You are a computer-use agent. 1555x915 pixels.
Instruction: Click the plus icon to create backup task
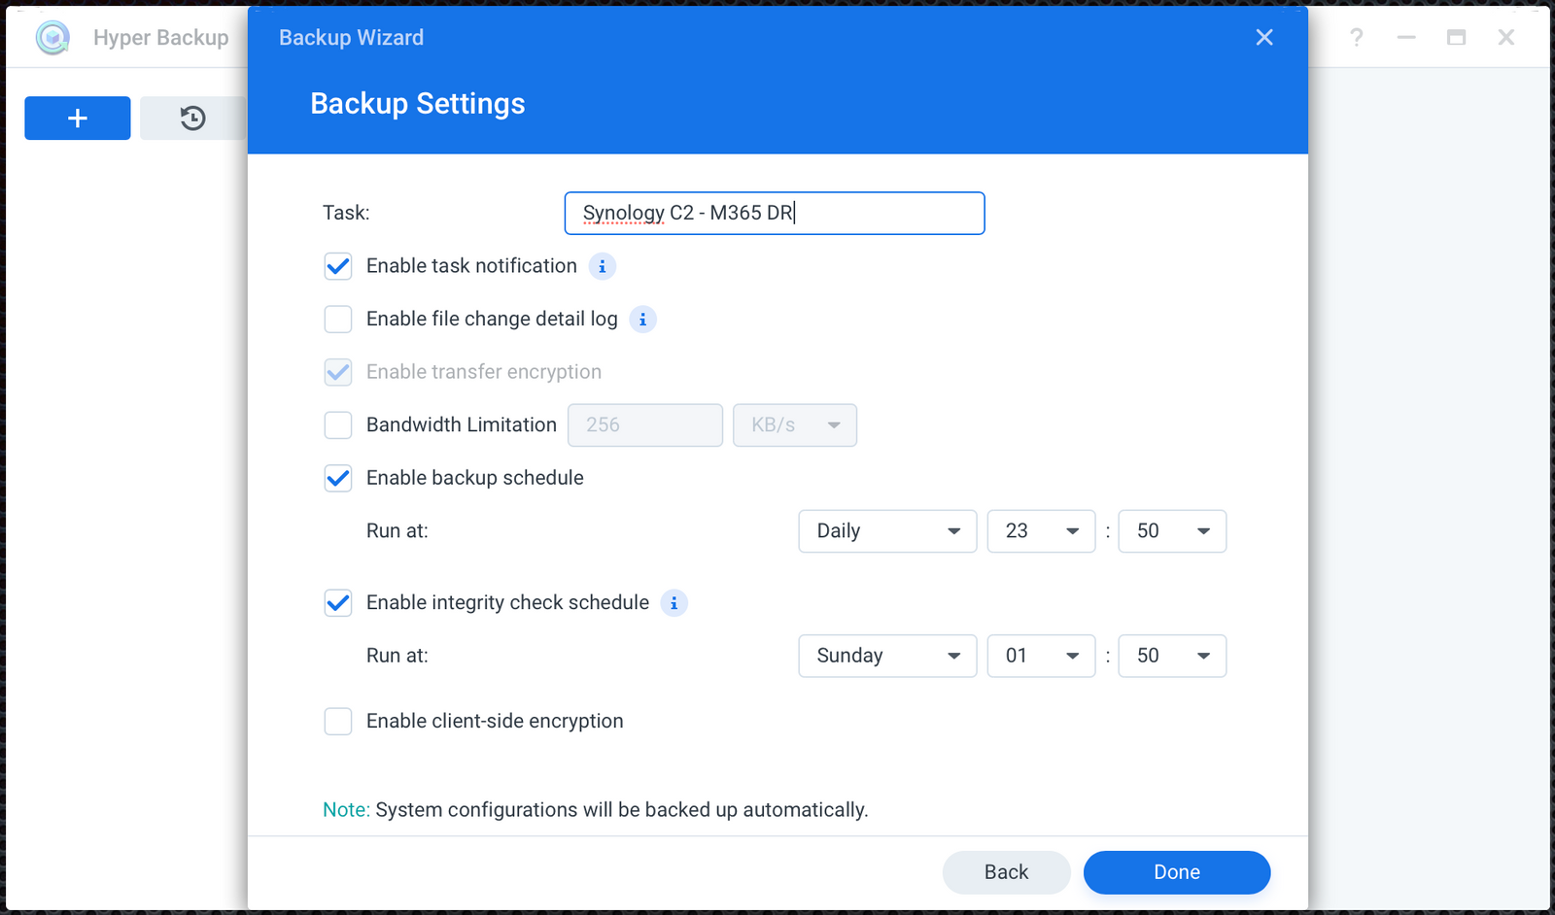click(78, 119)
